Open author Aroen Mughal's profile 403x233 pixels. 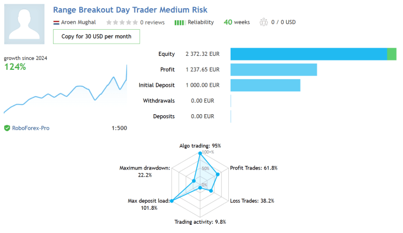coord(78,22)
